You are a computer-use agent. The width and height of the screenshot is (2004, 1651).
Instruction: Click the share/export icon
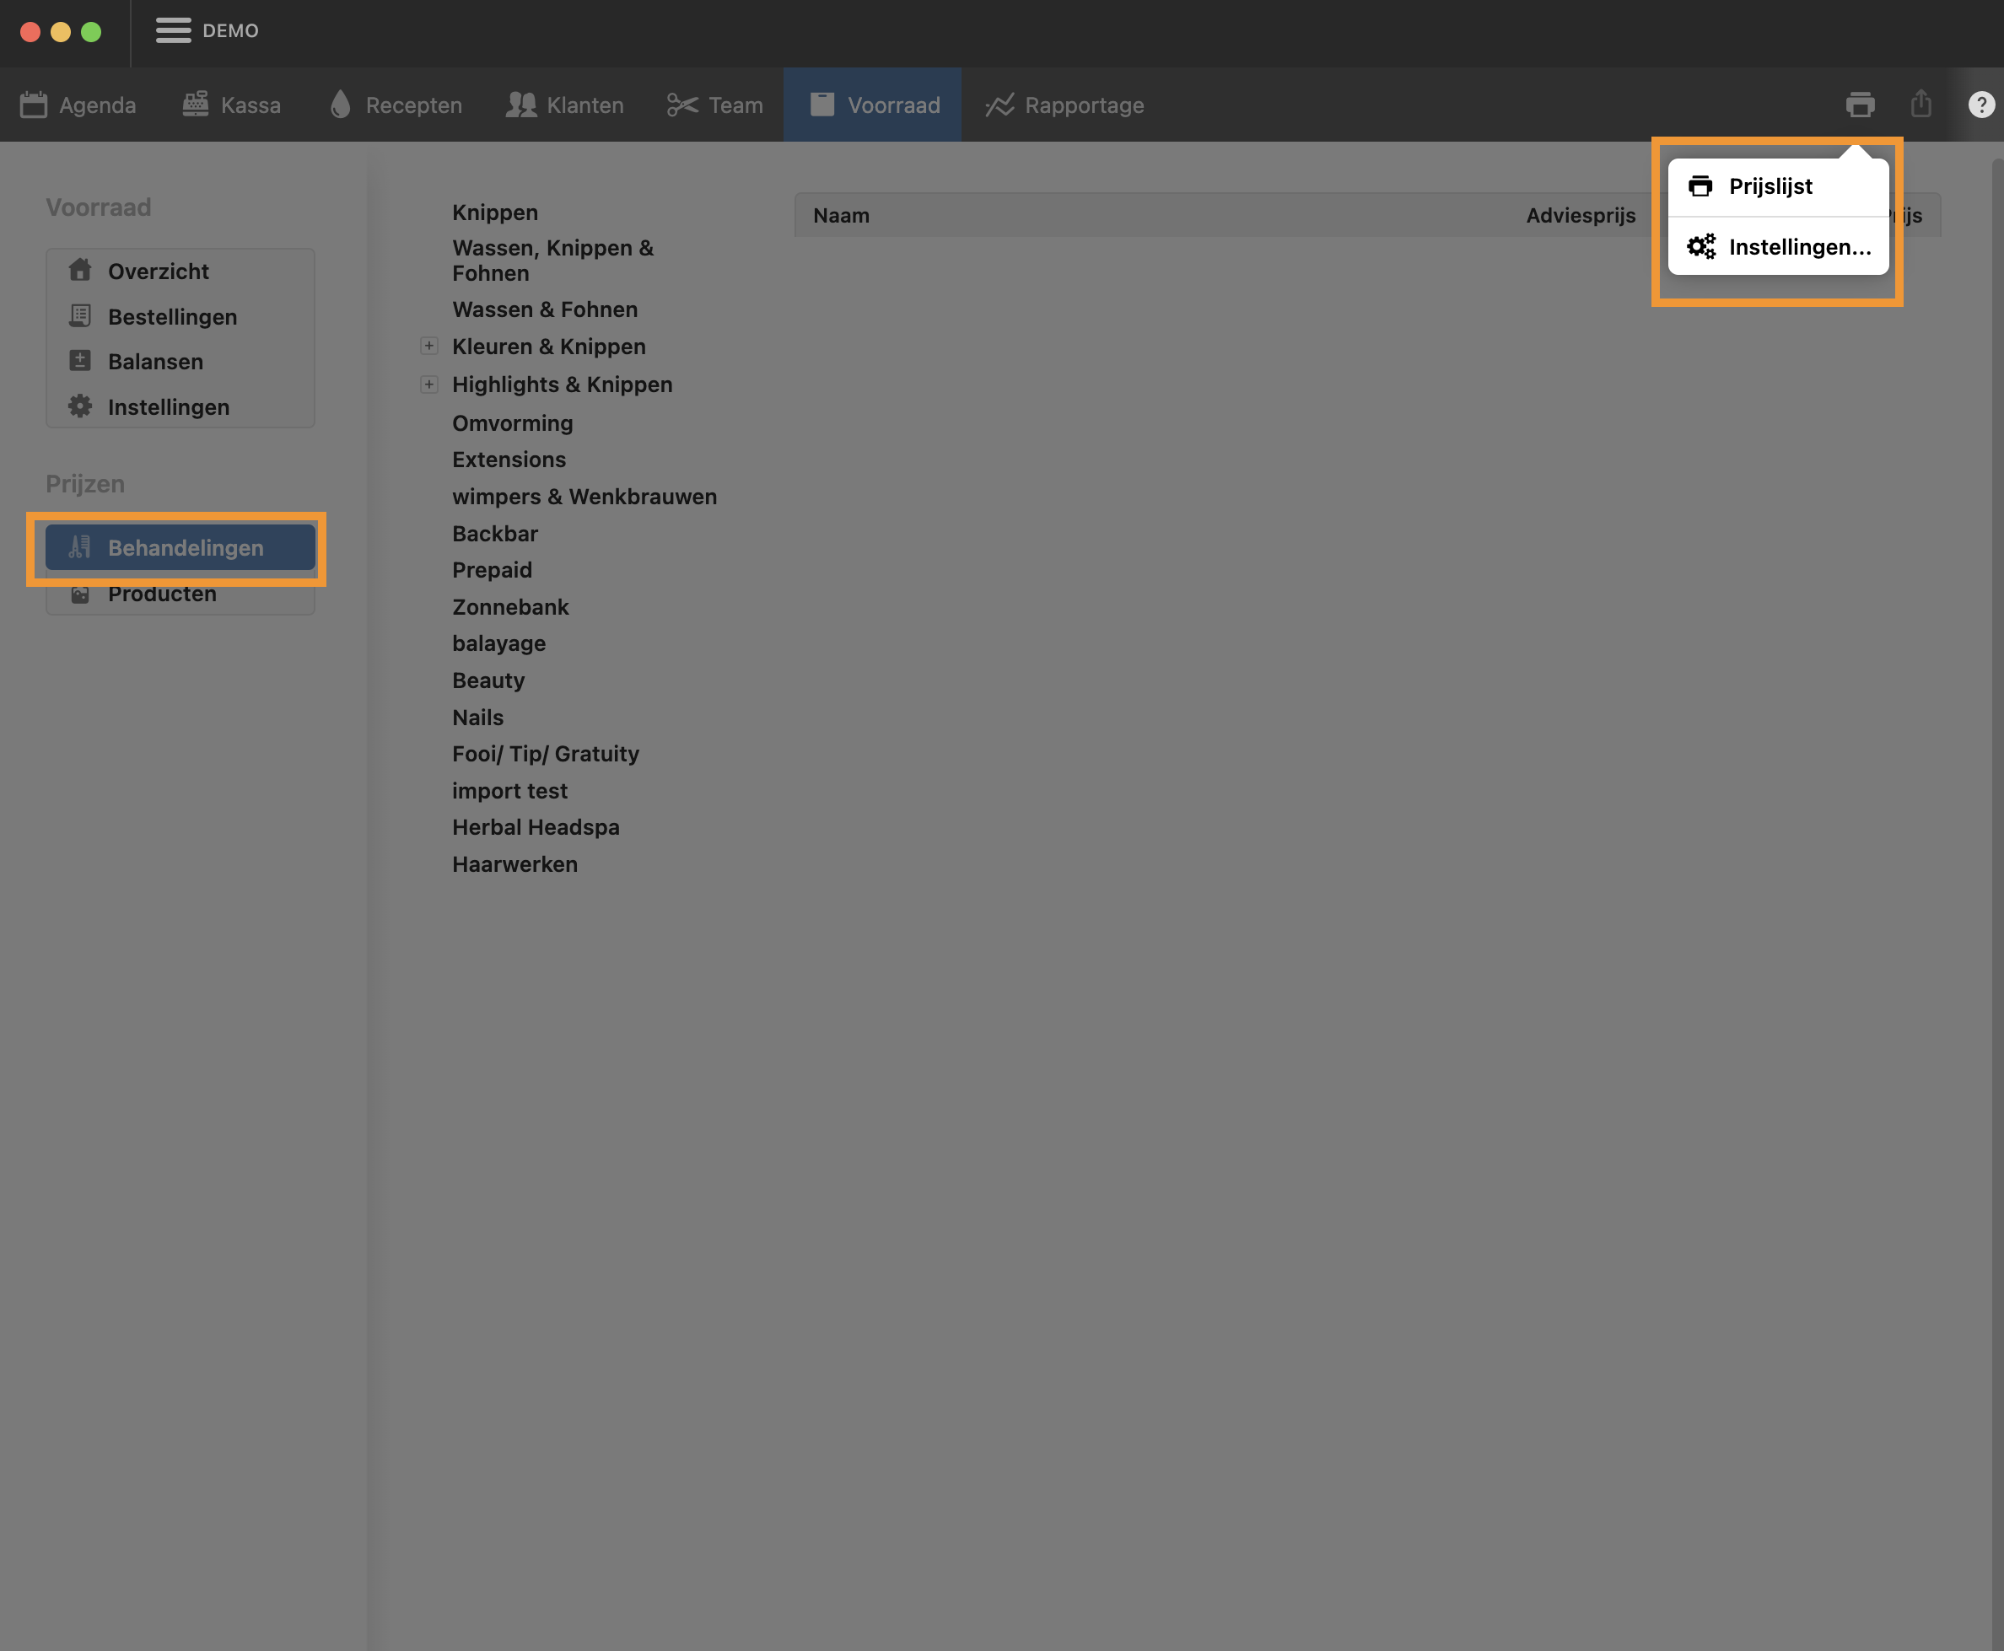point(1920,104)
